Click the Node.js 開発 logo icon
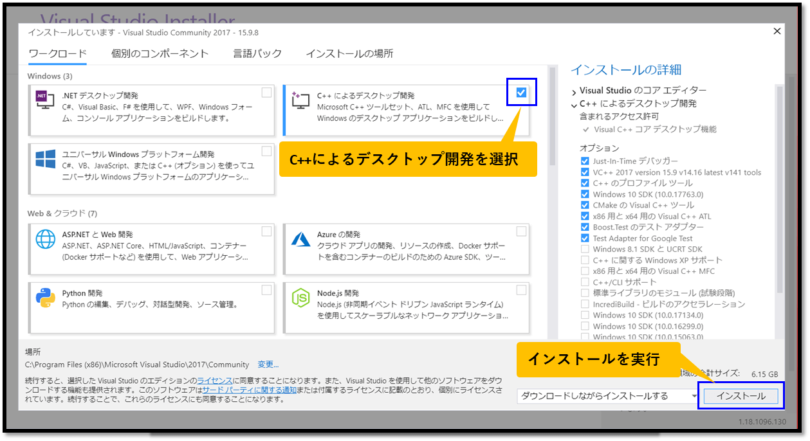This screenshot has height=441, width=810. [300, 298]
